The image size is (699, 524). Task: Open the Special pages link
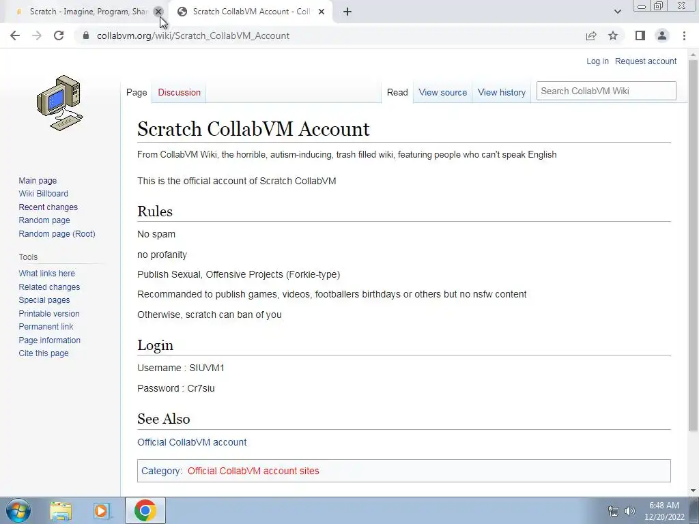point(44,300)
